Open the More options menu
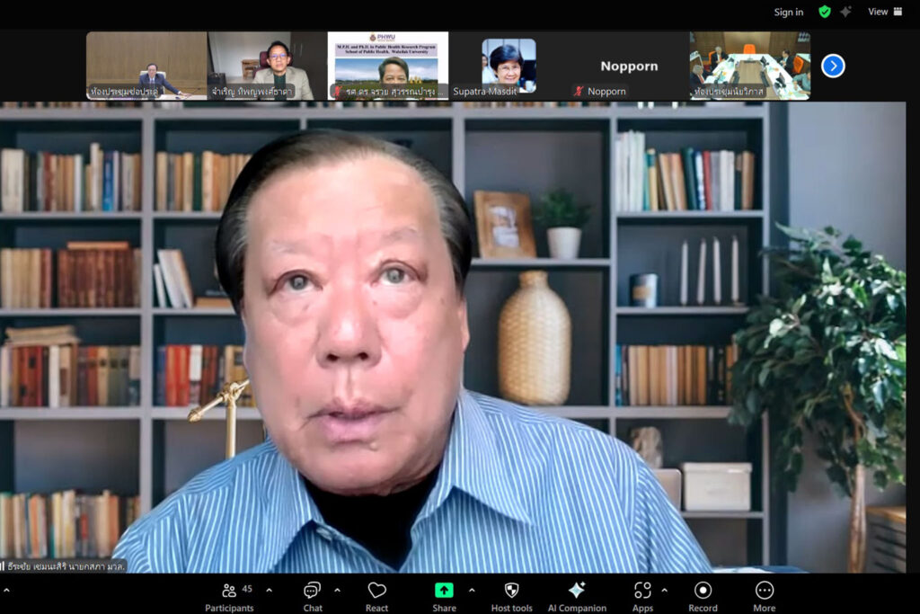This screenshot has height=614, width=920. [x=765, y=596]
